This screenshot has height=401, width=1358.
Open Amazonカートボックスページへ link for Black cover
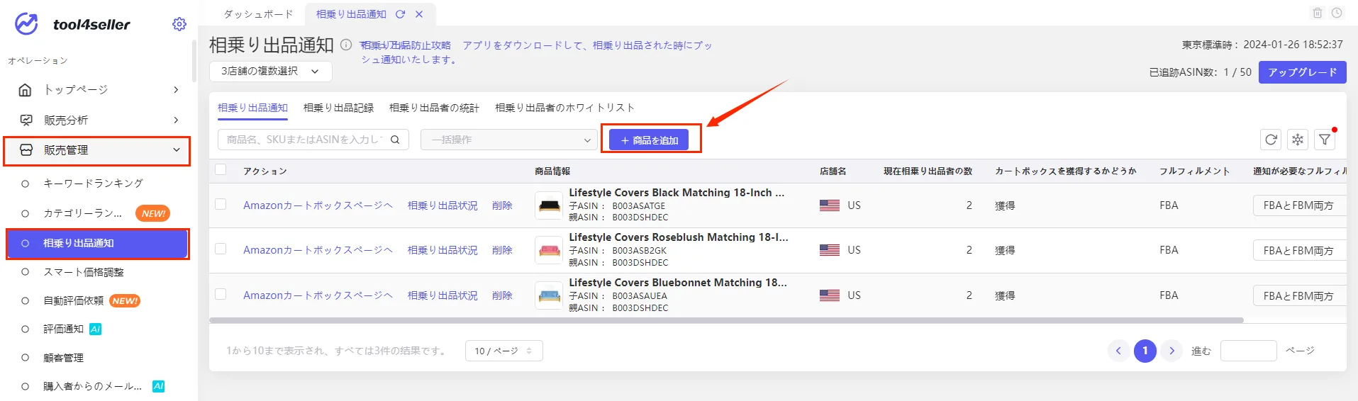coord(318,205)
